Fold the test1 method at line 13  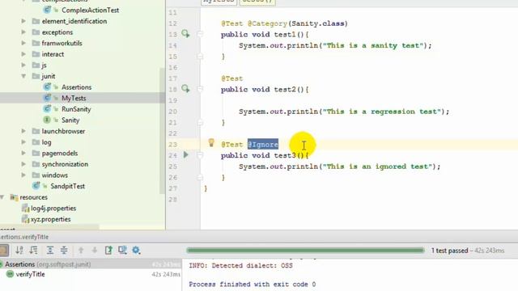coord(200,34)
